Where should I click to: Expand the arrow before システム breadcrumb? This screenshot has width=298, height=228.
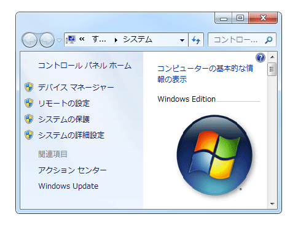116,40
